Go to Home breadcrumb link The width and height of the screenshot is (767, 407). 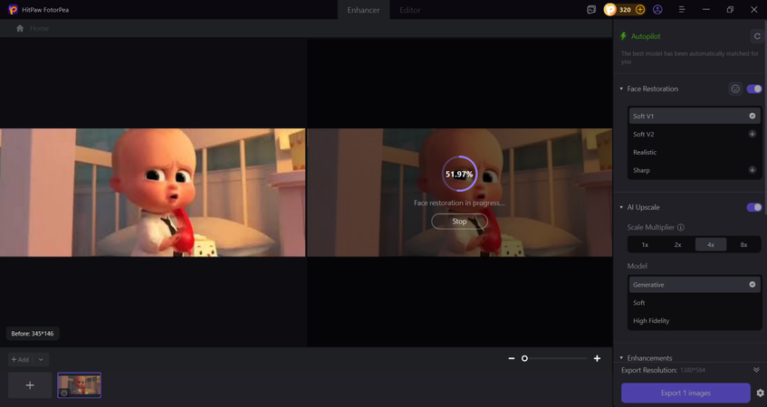coord(39,28)
